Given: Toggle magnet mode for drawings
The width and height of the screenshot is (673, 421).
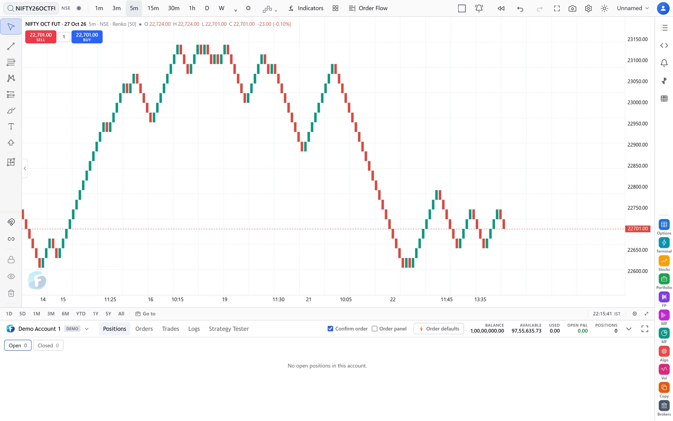Looking at the screenshot, I should [11, 222].
